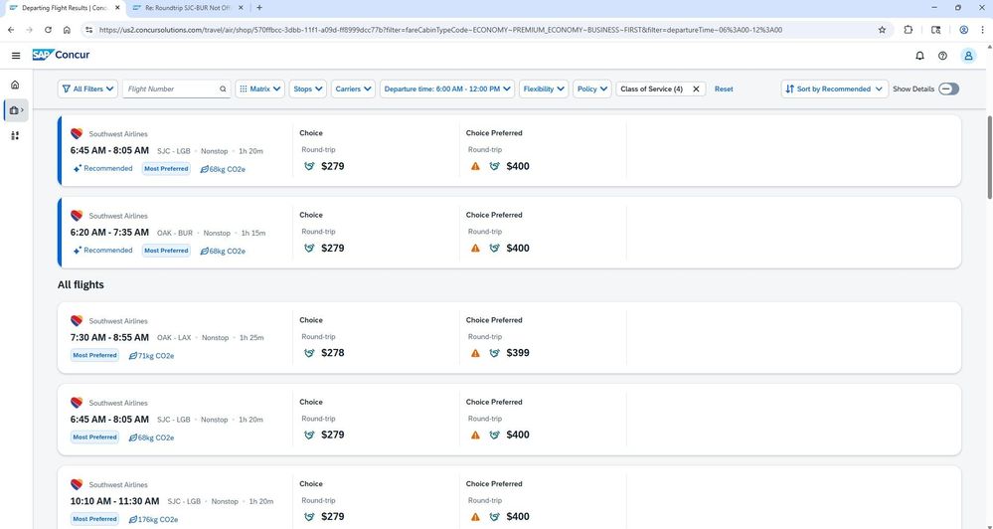Open the Flexibility filter dropdown
Image resolution: width=993 pixels, height=529 pixels.
tap(544, 89)
